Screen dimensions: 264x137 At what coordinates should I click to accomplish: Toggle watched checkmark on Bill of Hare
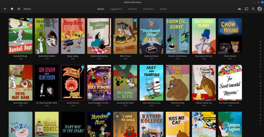pos(135,20)
